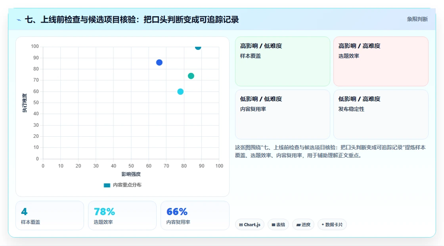
Task: Select the 进度 tag
Action: [x=303, y=225]
